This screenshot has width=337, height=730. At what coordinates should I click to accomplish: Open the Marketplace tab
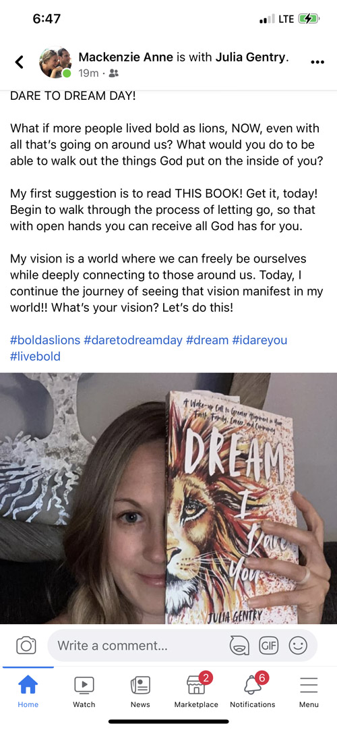click(196, 690)
